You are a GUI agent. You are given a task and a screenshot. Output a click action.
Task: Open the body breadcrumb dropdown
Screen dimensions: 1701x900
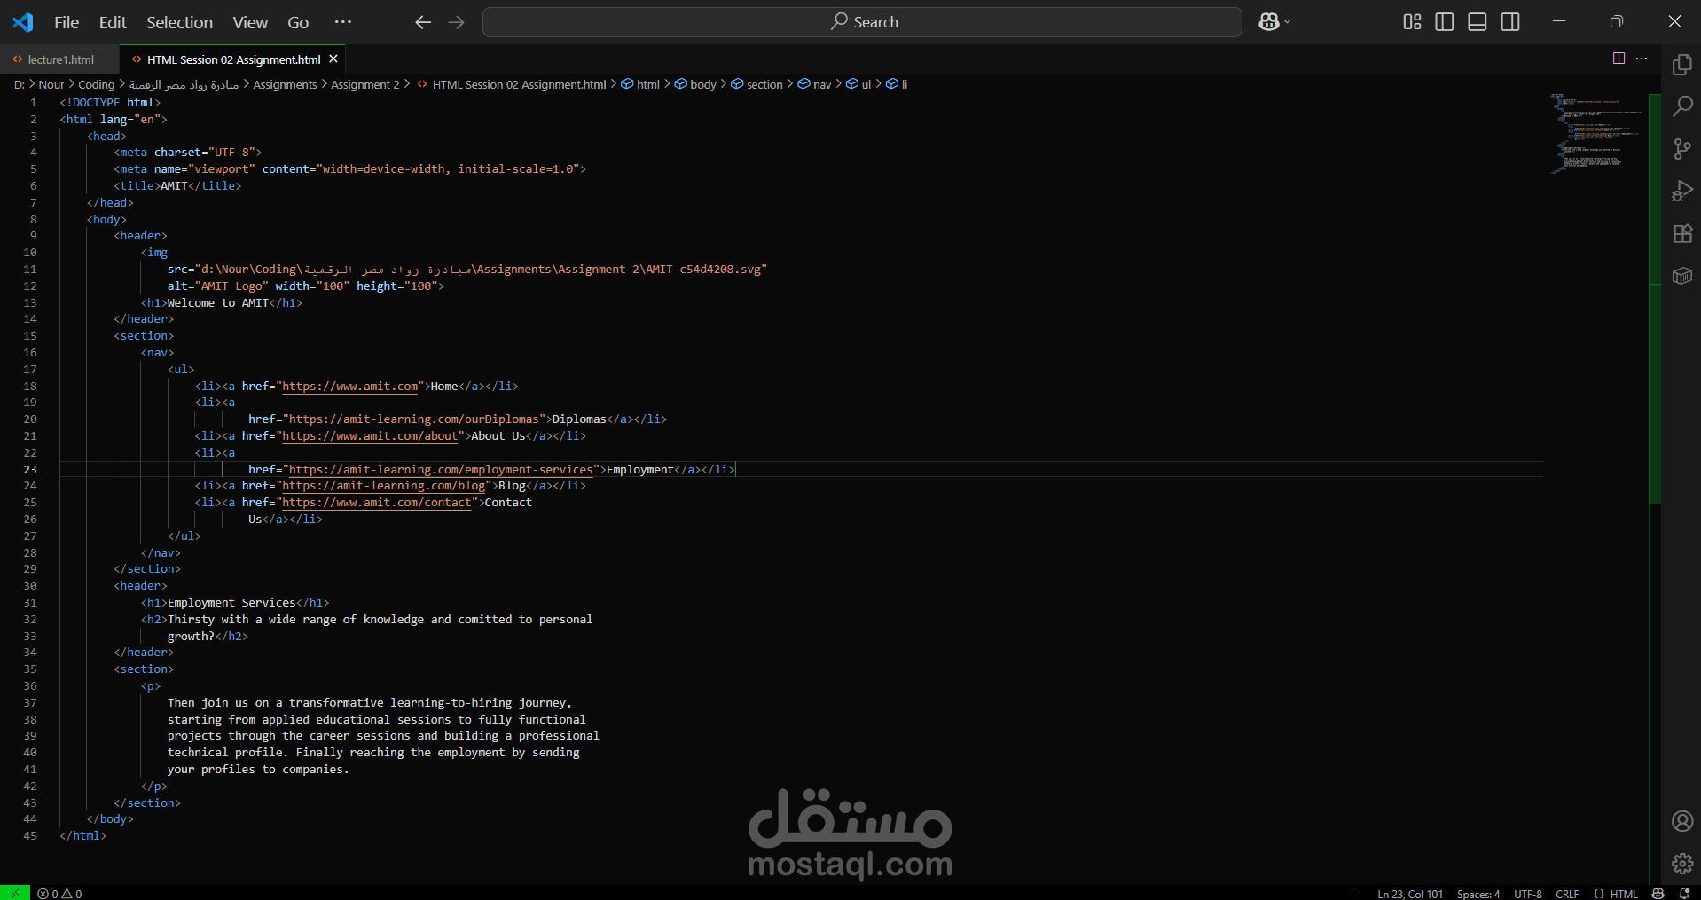[695, 84]
